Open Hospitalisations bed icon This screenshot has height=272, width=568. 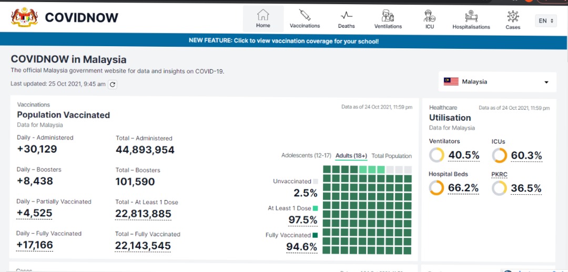pos(471,16)
